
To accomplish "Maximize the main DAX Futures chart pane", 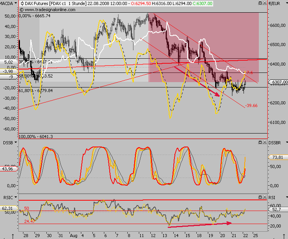I will tap(260, 3).
